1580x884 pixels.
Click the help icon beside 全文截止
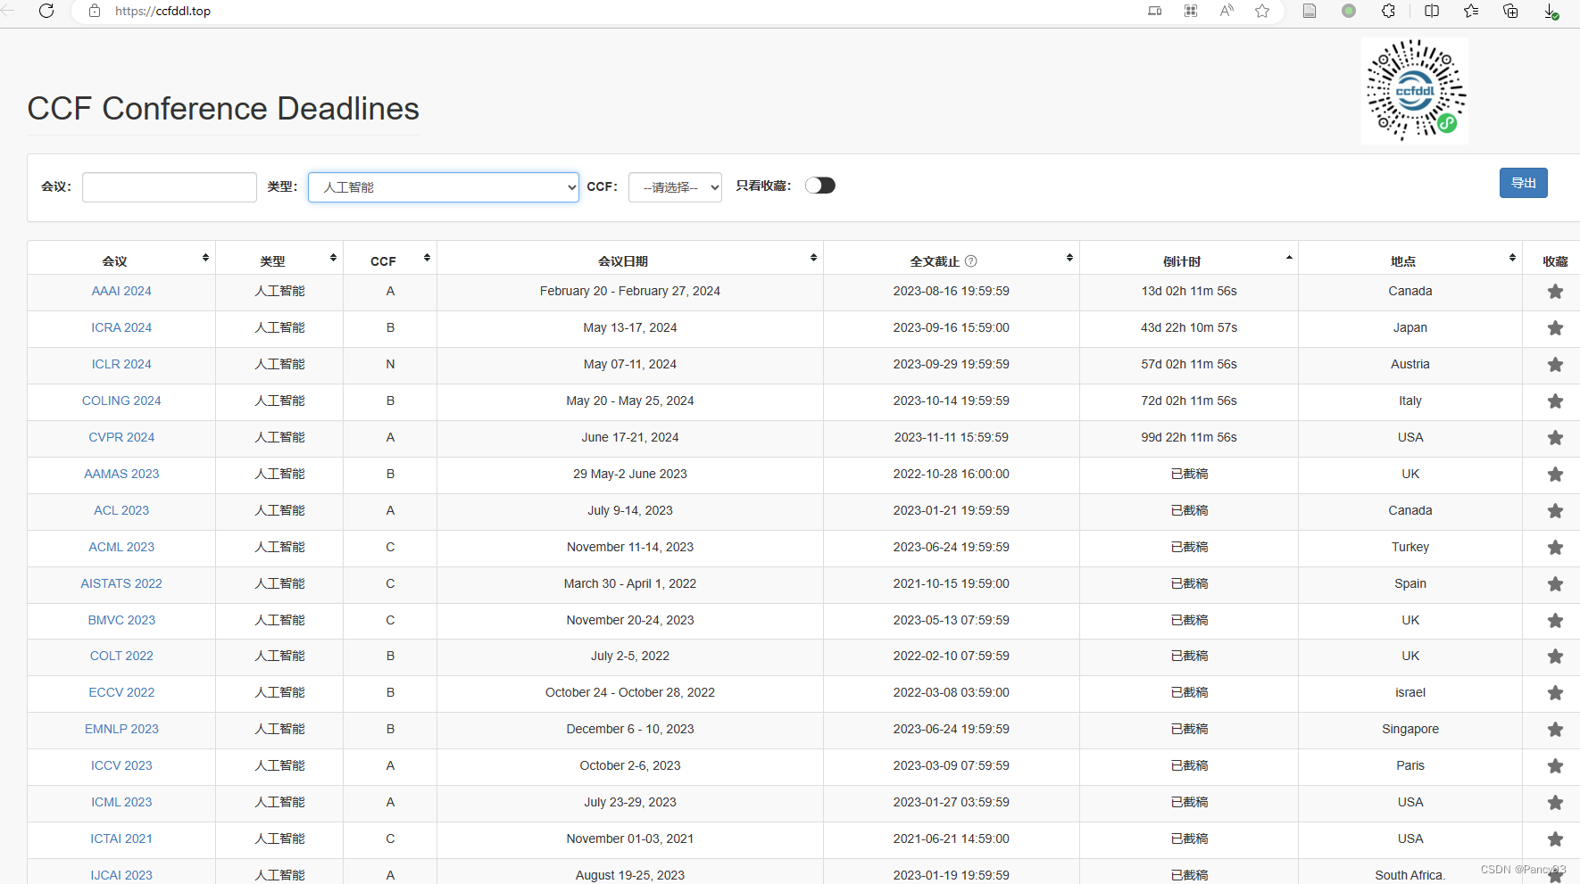point(971,261)
